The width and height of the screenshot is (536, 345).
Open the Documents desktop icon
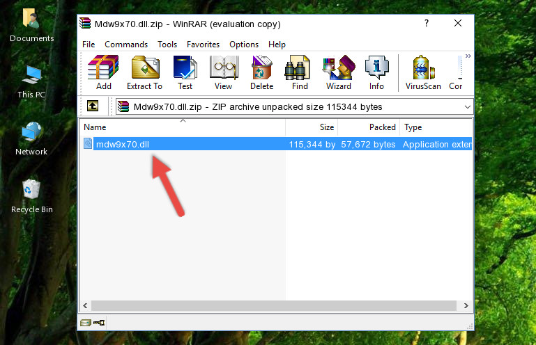(x=32, y=25)
